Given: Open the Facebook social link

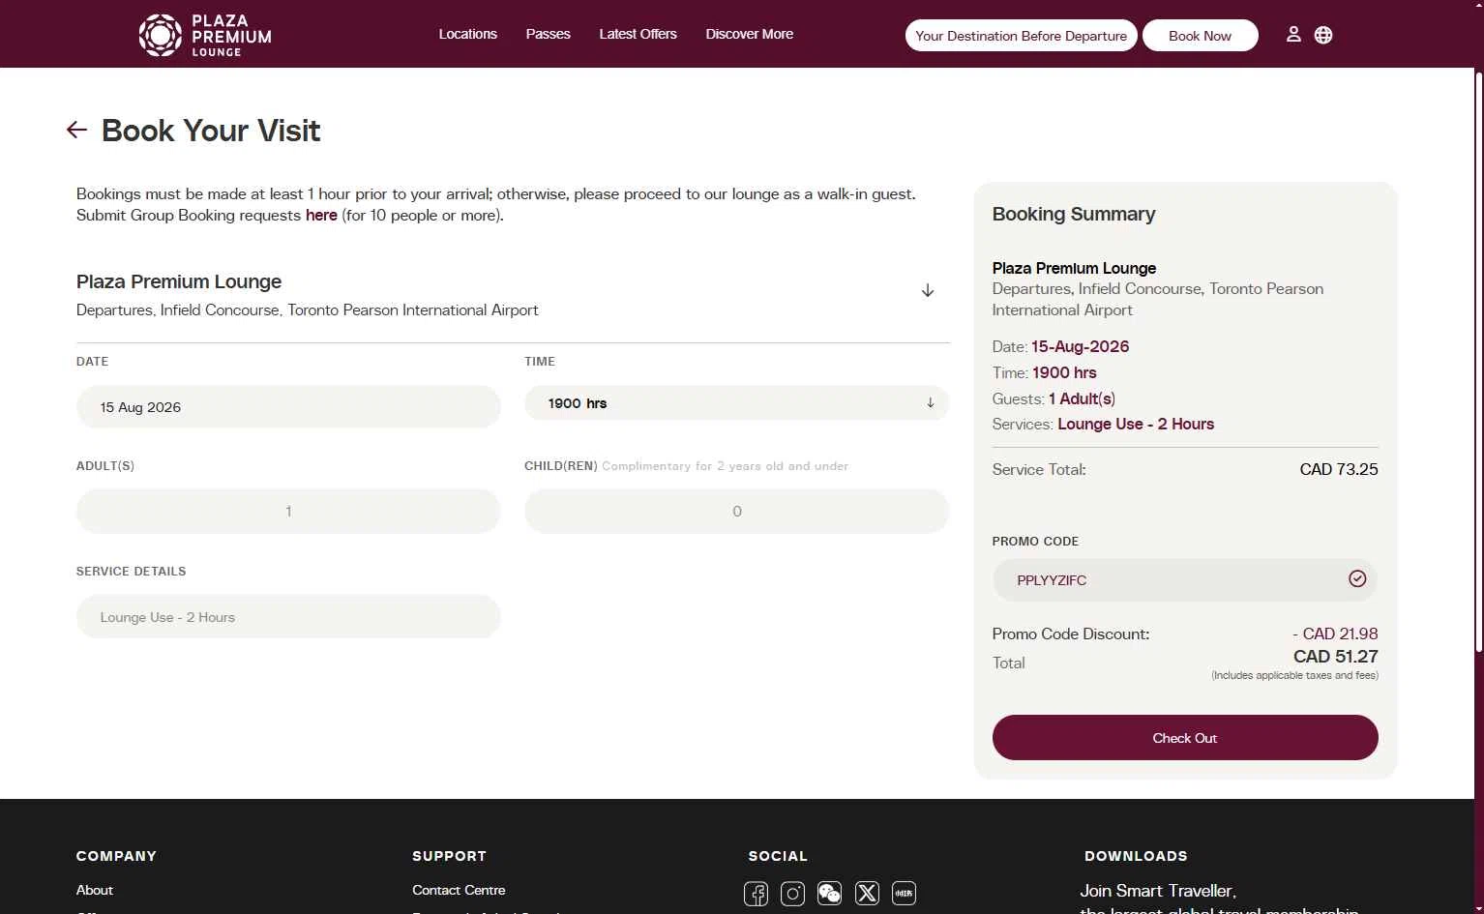Looking at the screenshot, I should 757,893.
